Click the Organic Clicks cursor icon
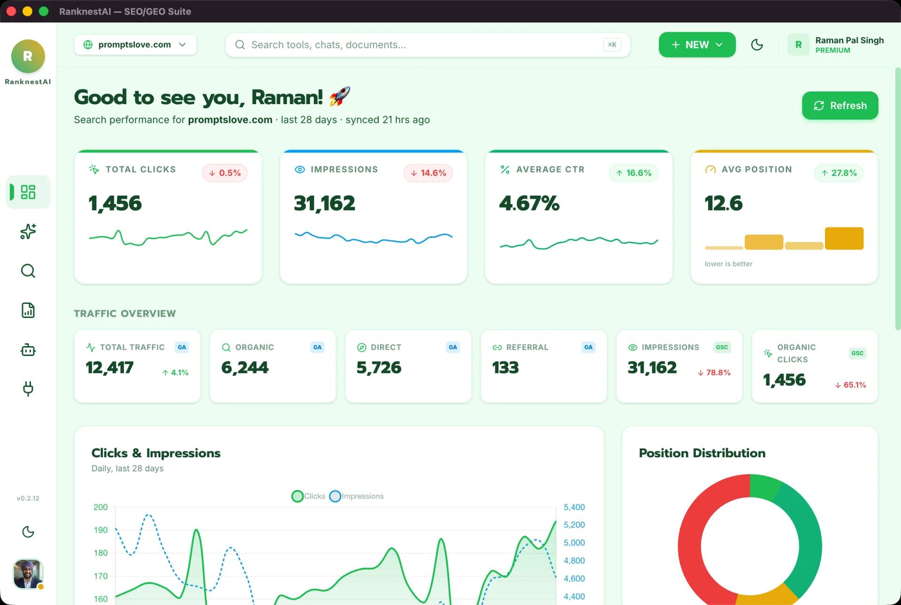901x605 pixels. click(x=768, y=353)
